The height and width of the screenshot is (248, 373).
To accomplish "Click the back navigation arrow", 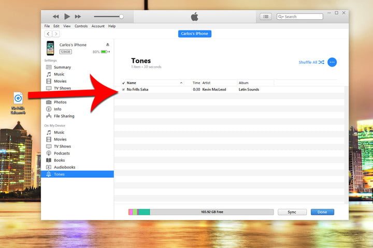I will pos(48,34).
